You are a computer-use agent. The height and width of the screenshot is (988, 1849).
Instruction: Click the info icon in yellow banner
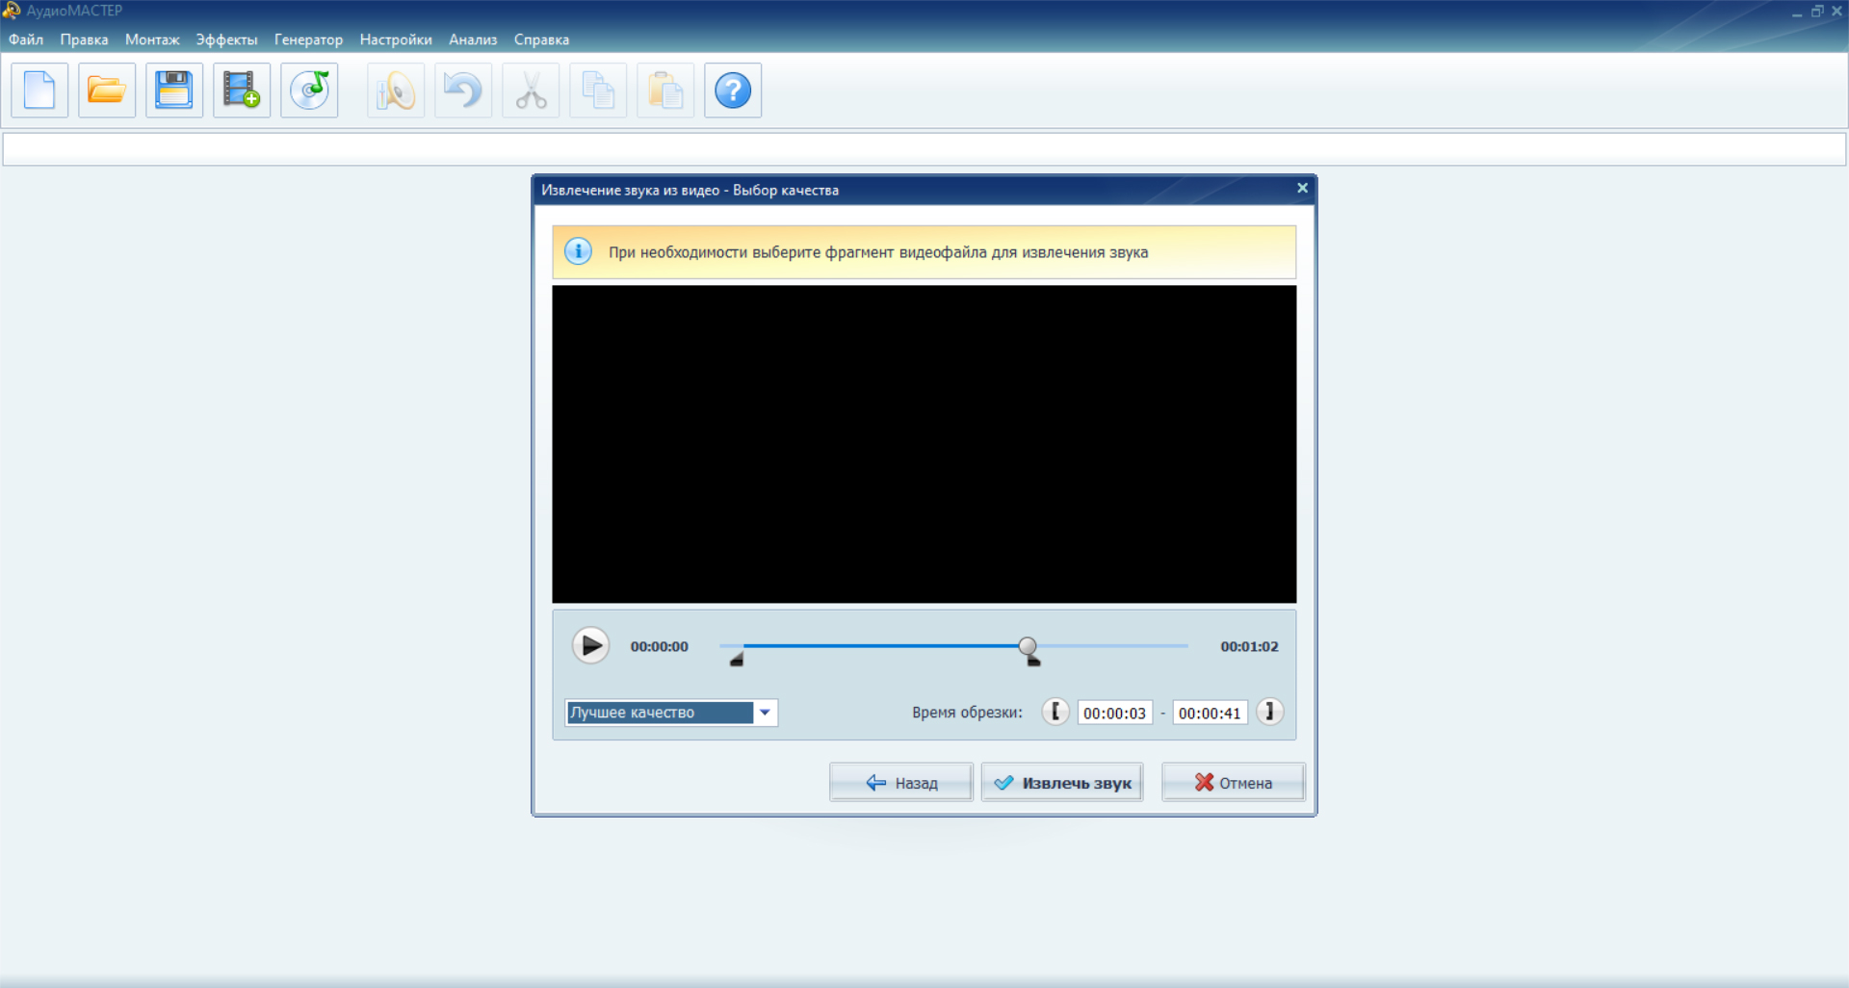coord(578,251)
